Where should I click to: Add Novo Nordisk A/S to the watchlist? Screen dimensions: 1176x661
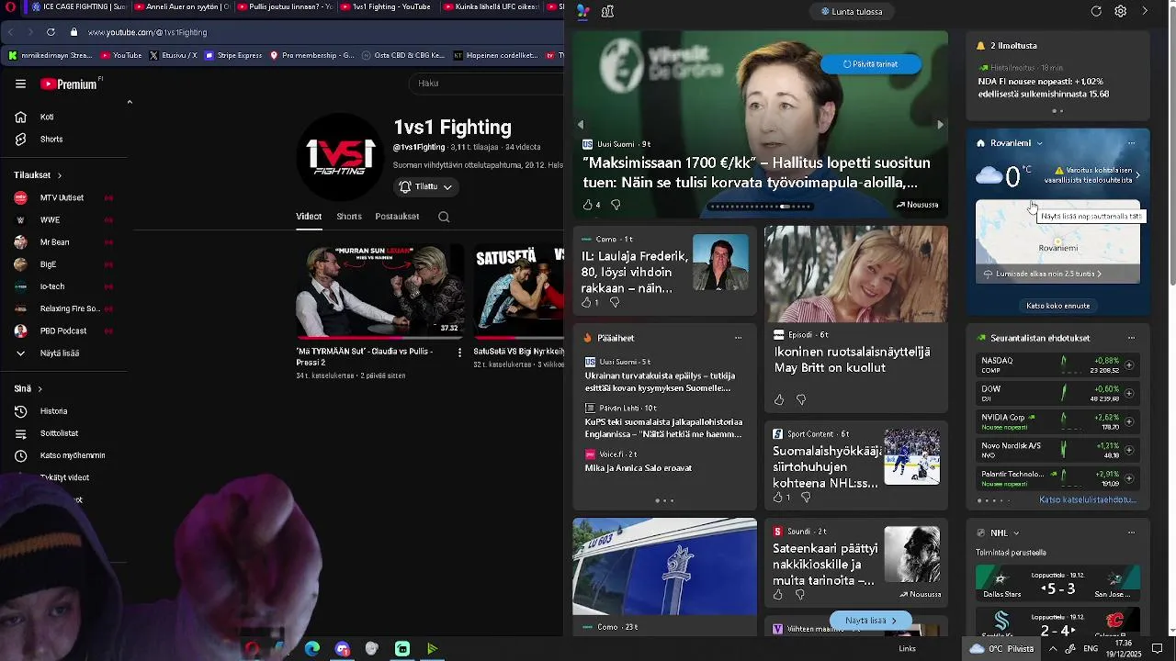coord(1129,451)
